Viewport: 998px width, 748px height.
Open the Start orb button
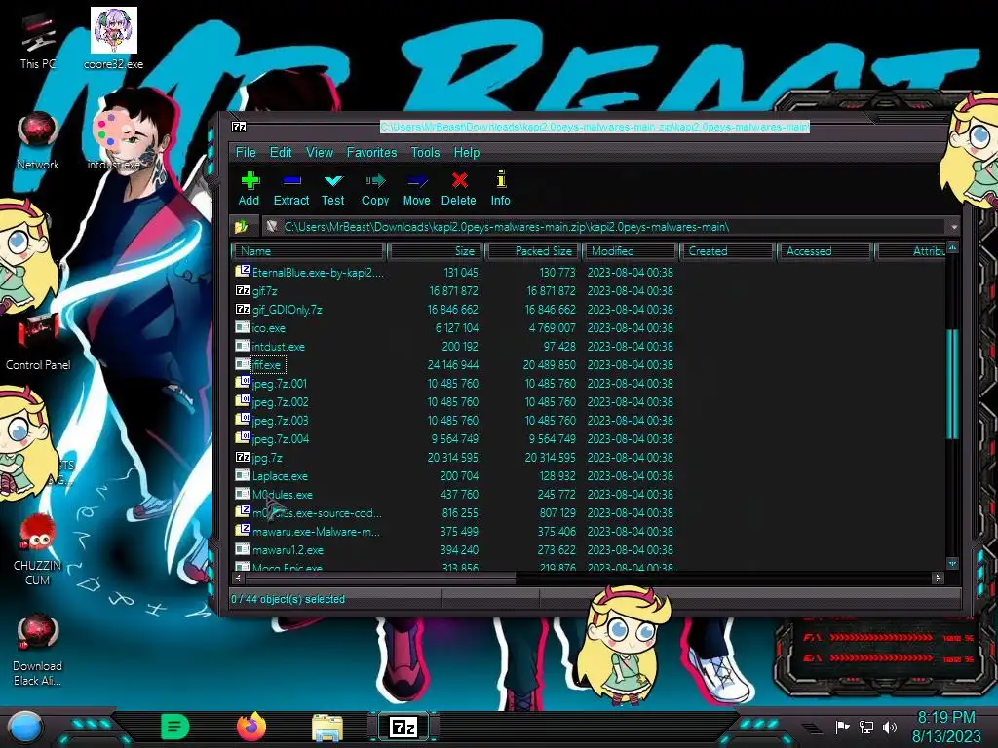25,727
